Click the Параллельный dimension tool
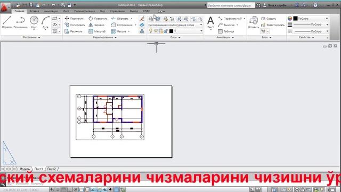The height and width of the screenshot is (192, 341). 230,19
